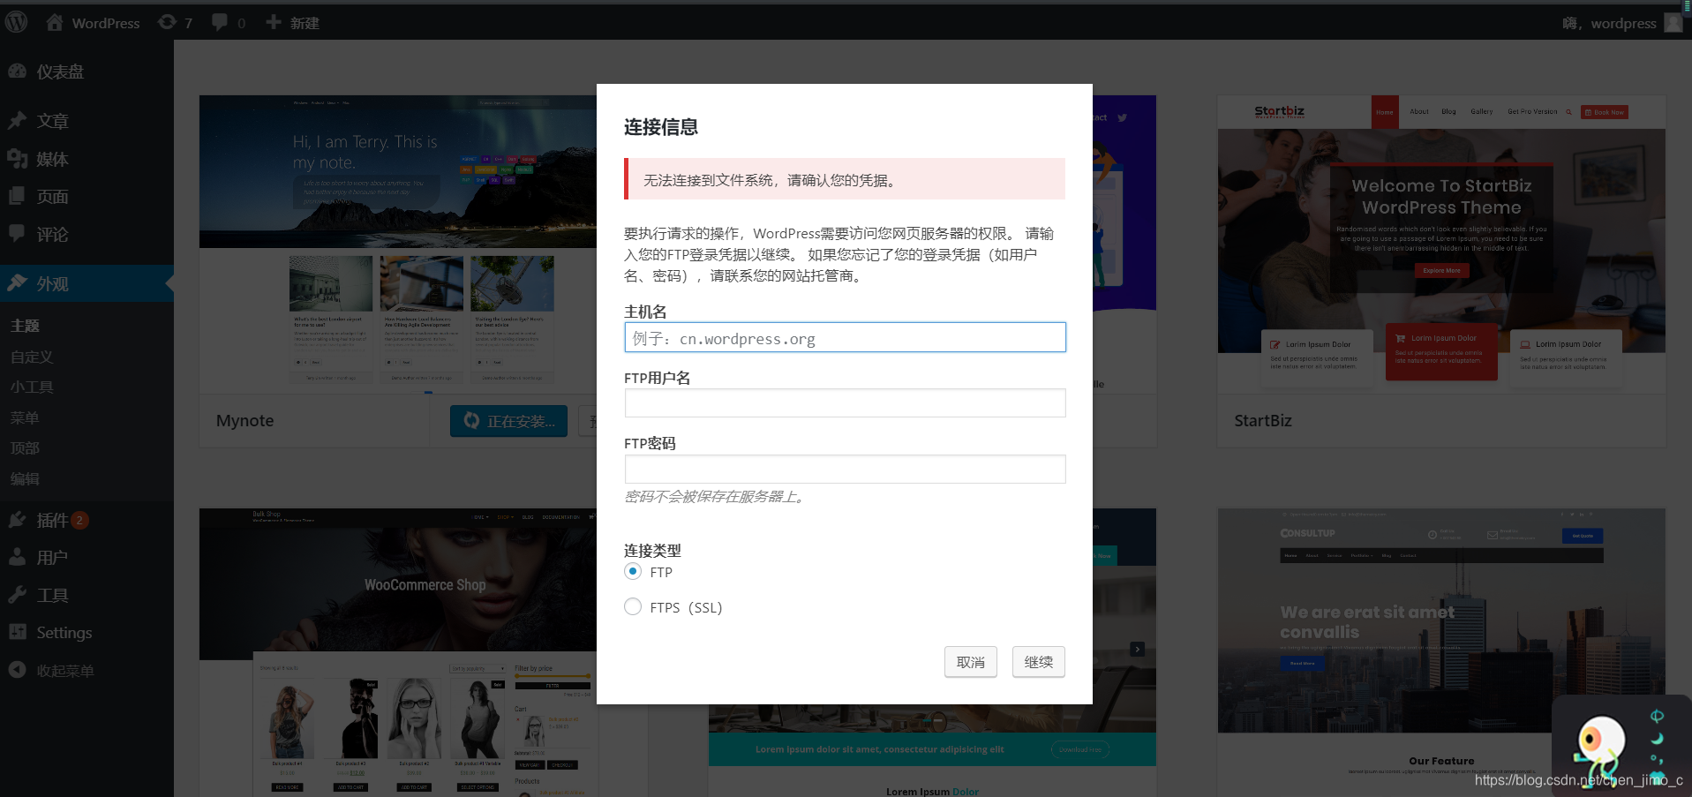The height and width of the screenshot is (797, 1692).
Task: Click the Mynote theme name
Action: tap(244, 421)
